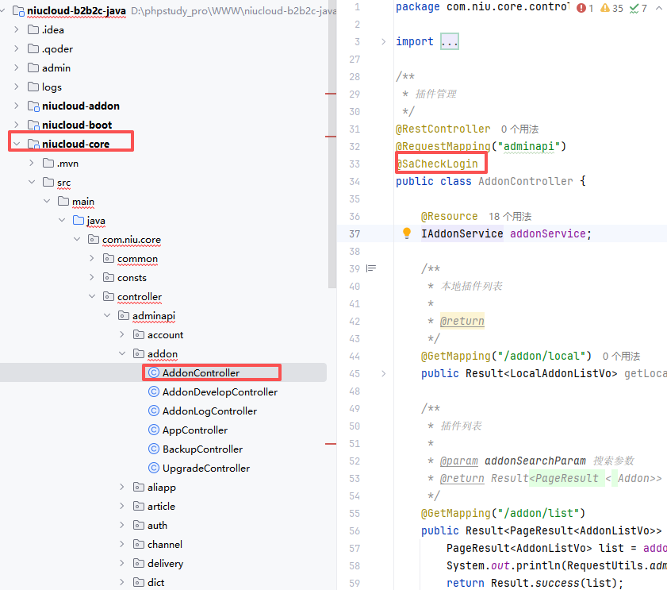Click the BackupController class icon
Viewport: 667px width, 590px height.
[x=154, y=449]
